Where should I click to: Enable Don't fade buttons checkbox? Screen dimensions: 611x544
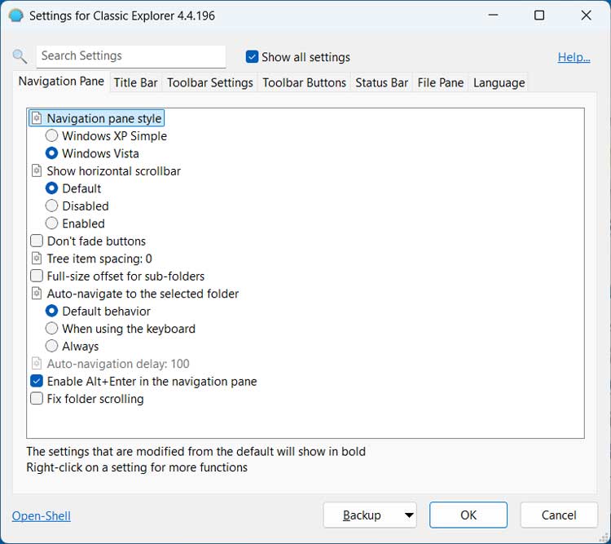pos(37,241)
